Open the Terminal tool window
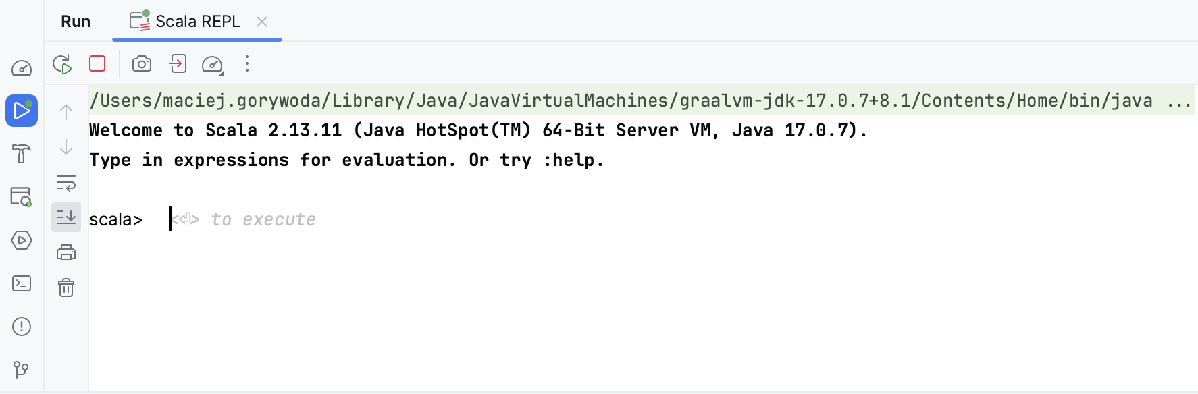1198x394 pixels. 21,283
